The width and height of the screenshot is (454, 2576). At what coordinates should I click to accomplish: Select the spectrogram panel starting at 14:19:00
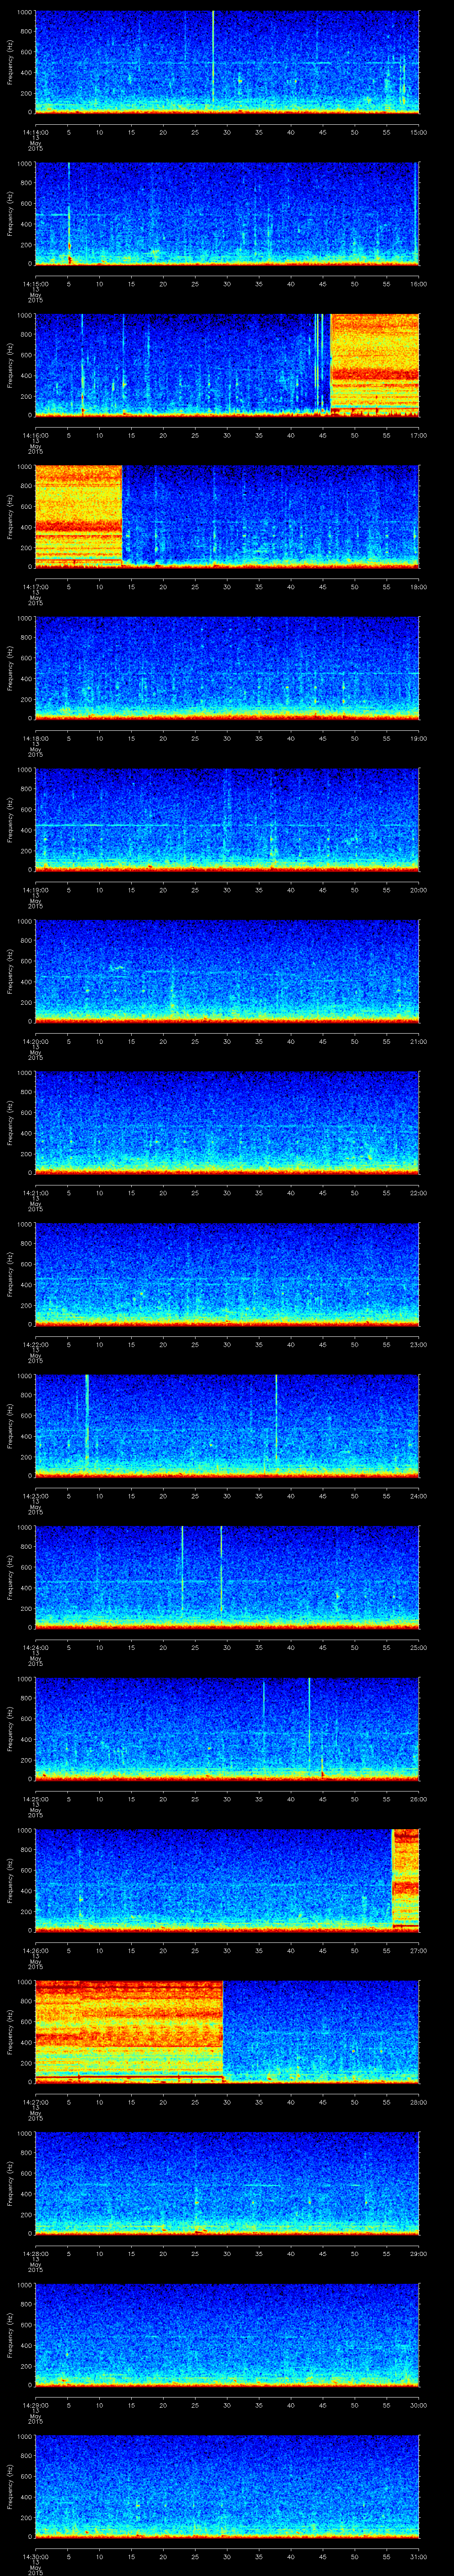(227, 820)
